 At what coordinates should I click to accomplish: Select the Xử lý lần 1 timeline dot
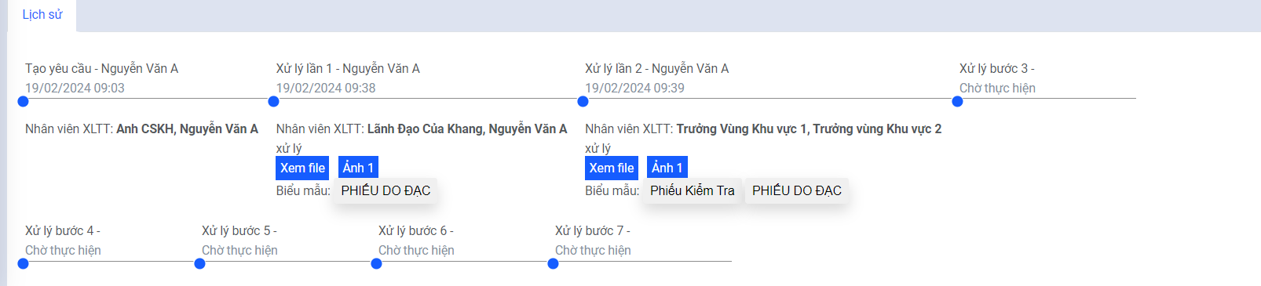coord(273,101)
